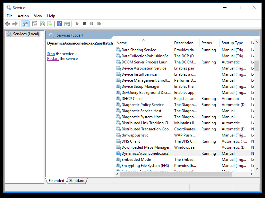The image size is (265, 198).
Task: Click the Export List toolbar icon
Action: 50,24
